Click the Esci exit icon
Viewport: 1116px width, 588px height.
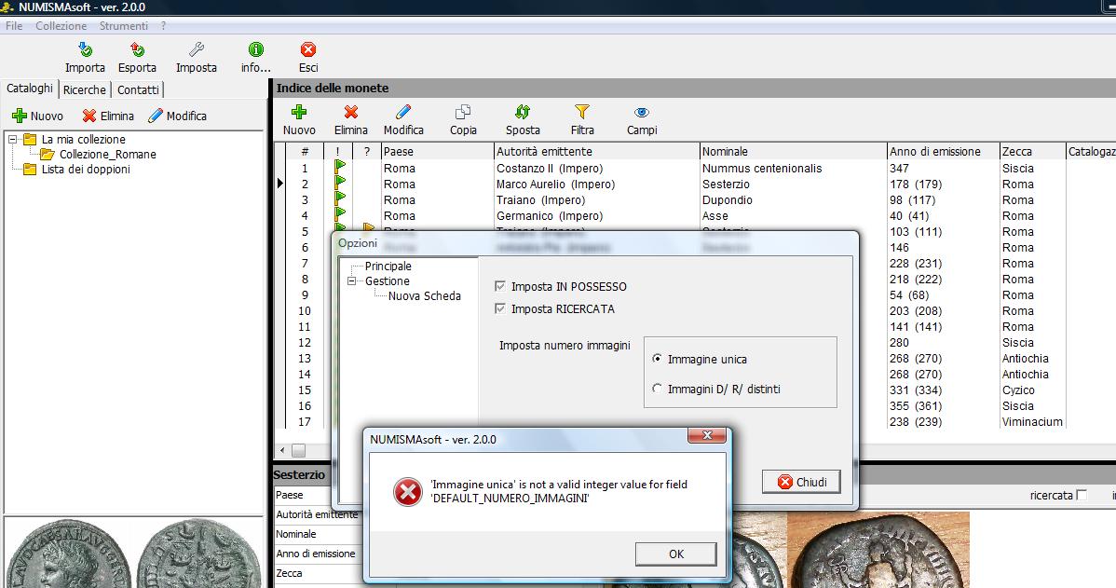[308, 49]
